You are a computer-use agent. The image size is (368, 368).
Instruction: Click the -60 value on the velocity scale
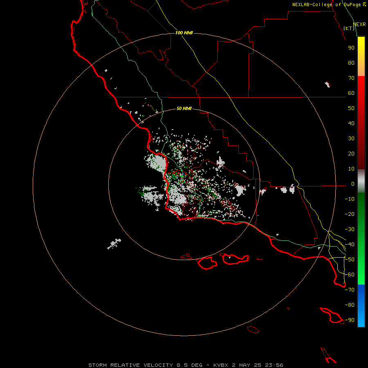(x=350, y=275)
